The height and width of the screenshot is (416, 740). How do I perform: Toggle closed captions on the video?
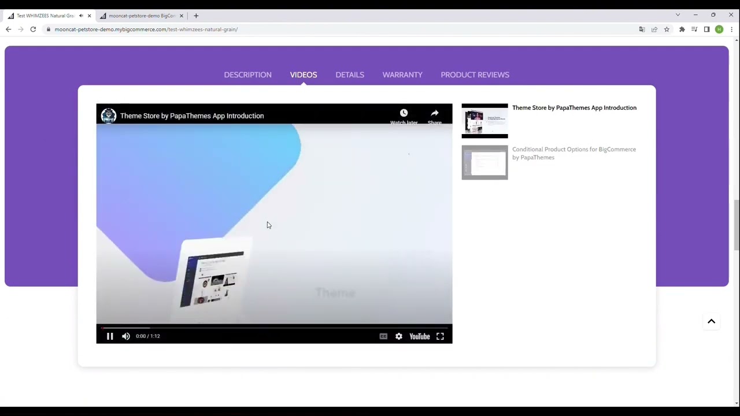[x=383, y=336]
